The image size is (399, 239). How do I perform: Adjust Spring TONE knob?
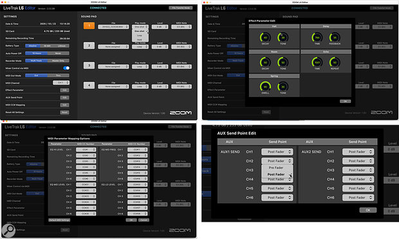tap(283, 87)
